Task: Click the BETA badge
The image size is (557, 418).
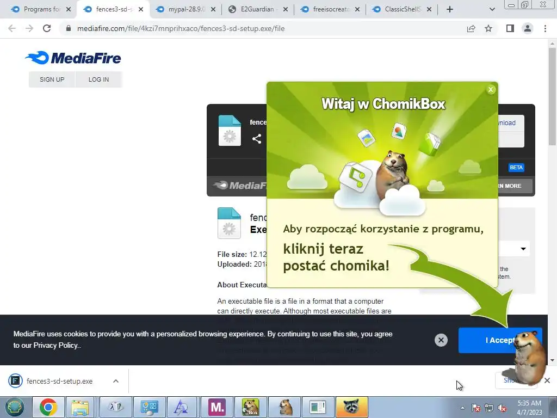Action: 516,168
